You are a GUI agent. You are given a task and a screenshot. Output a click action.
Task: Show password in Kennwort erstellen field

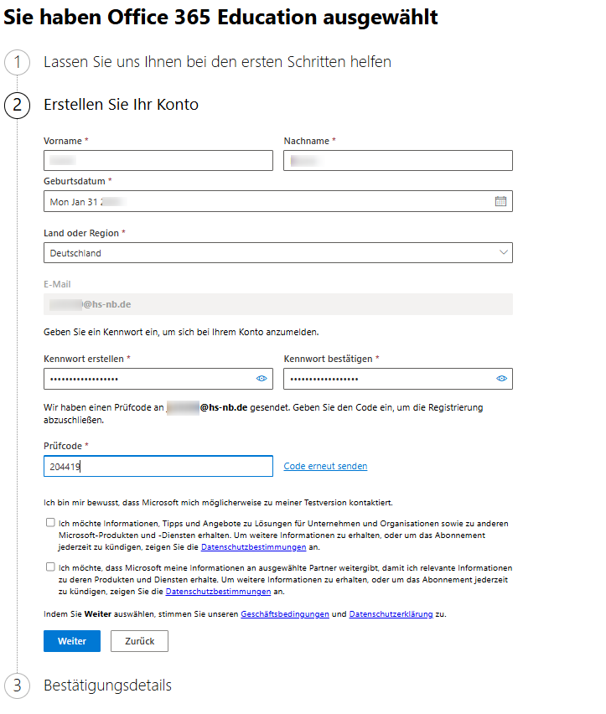261,379
